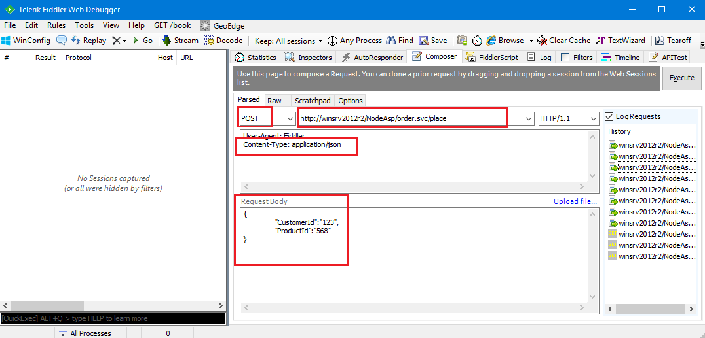
Task: Open the Scratchpad sub-tab
Action: [313, 101]
